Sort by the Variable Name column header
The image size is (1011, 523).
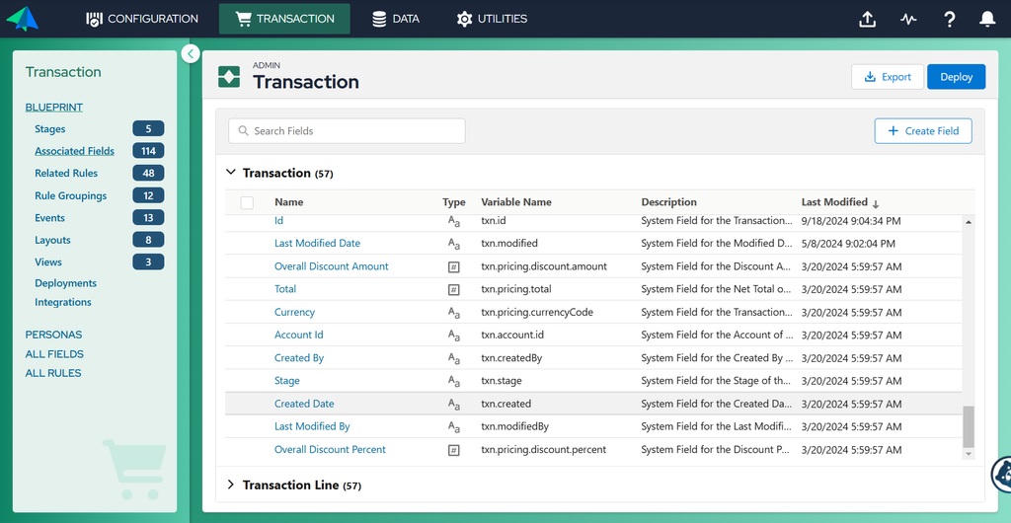click(x=516, y=202)
